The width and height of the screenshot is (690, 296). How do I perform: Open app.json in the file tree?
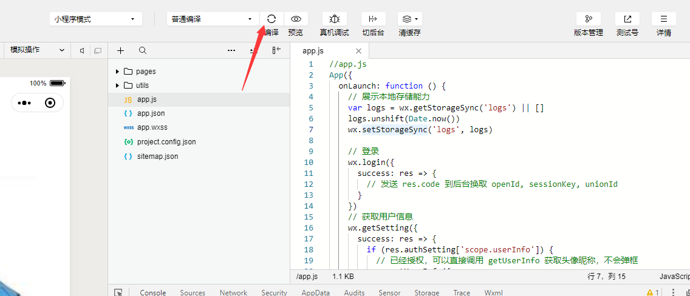tap(151, 113)
